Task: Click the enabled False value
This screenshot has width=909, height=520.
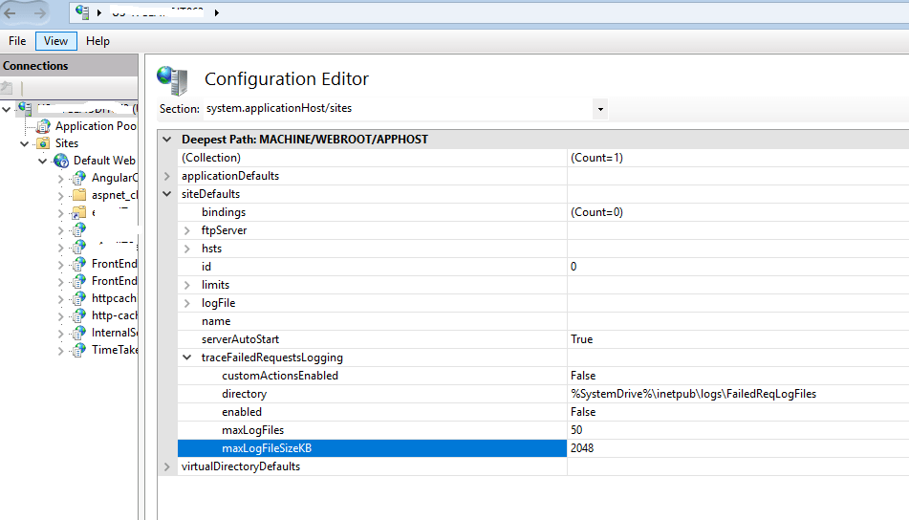Action: click(583, 412)
